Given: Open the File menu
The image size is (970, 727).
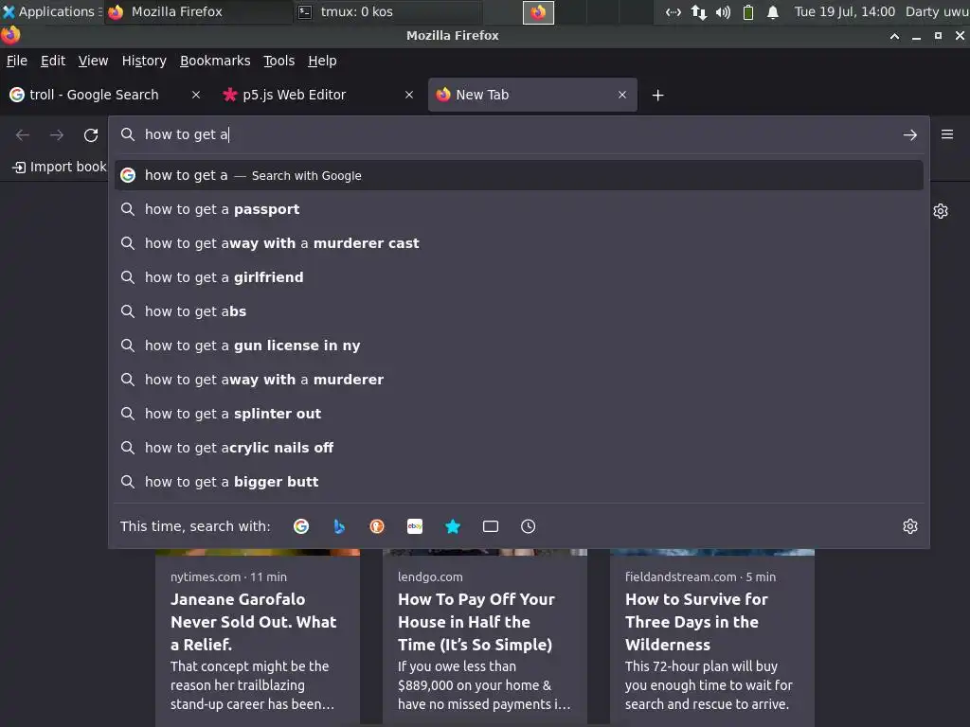Looking at the screenshot, I should (x=17, y=61).
